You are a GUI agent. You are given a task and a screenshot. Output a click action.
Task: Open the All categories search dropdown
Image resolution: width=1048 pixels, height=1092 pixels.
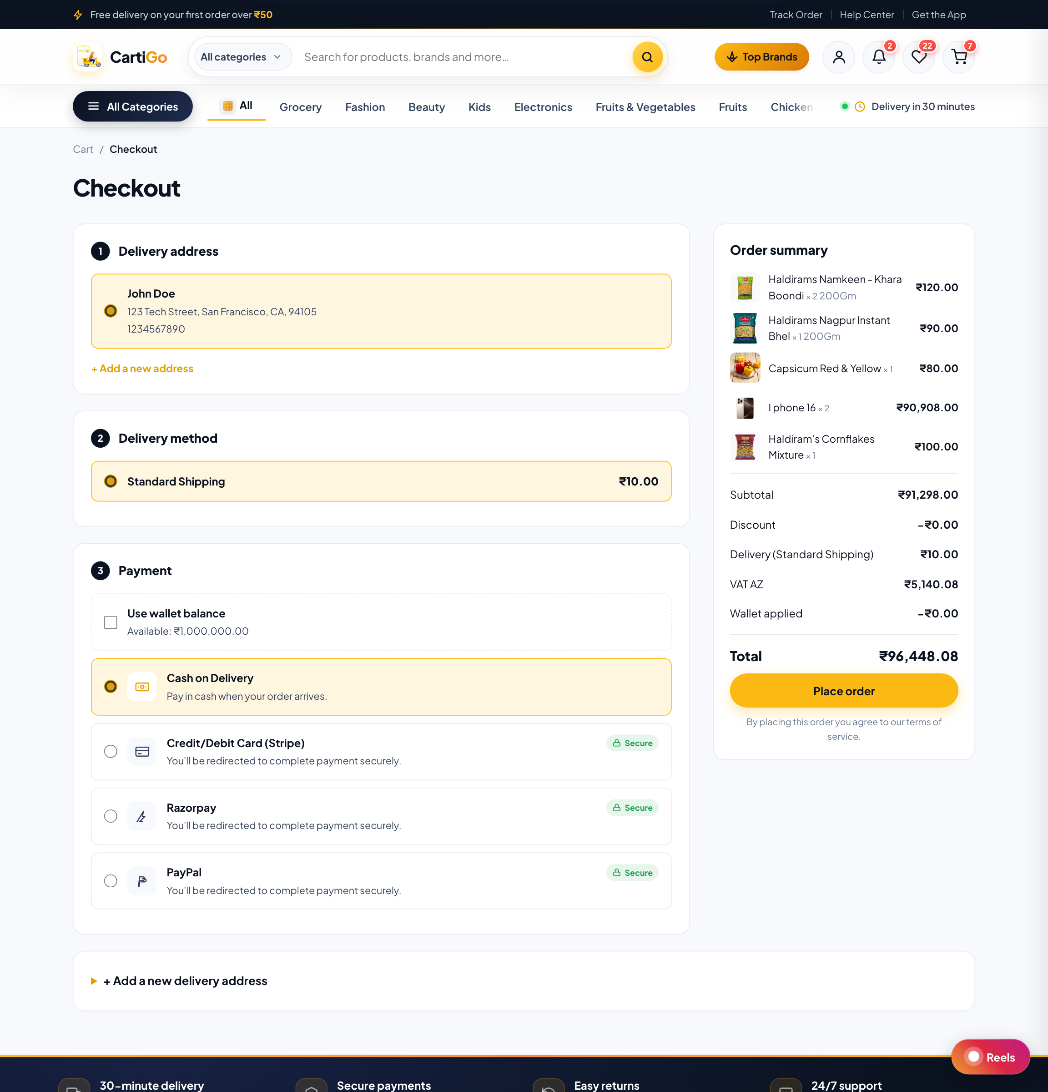(x=243, y=57)
